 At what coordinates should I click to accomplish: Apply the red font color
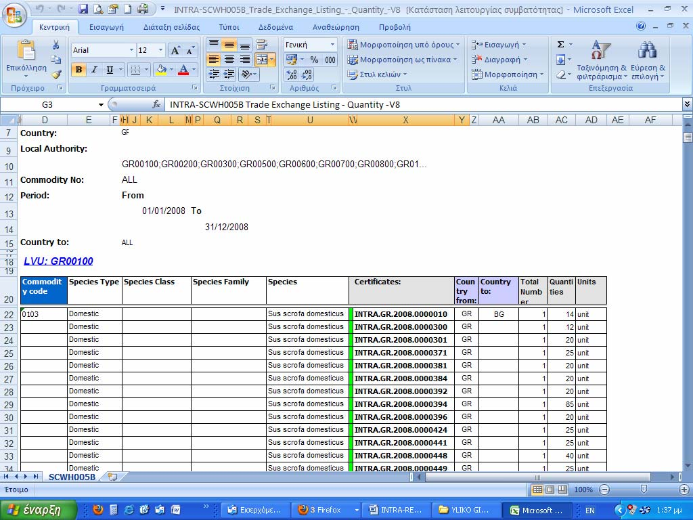pyautogui.click(x=183, y=70)
